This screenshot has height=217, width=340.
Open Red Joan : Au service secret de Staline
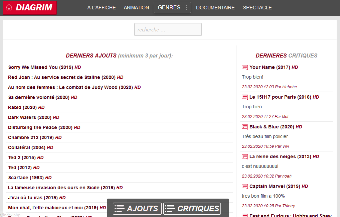(x=66, y=77)
